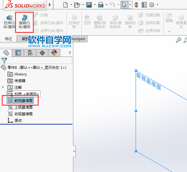Screen dimensions: 187x172
Task: Open the Options gear dropdown arrow
Action: point(157,5)
